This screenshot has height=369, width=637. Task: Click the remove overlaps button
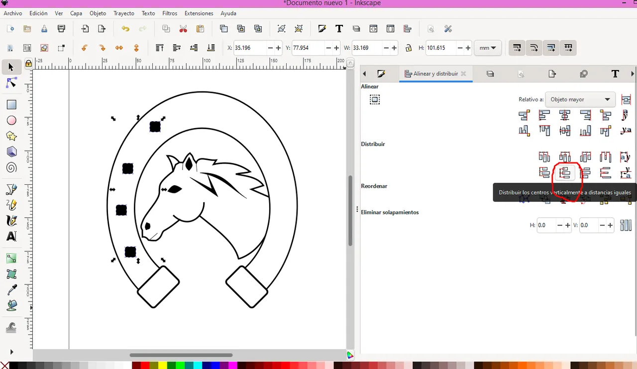[x=626, y=225]
